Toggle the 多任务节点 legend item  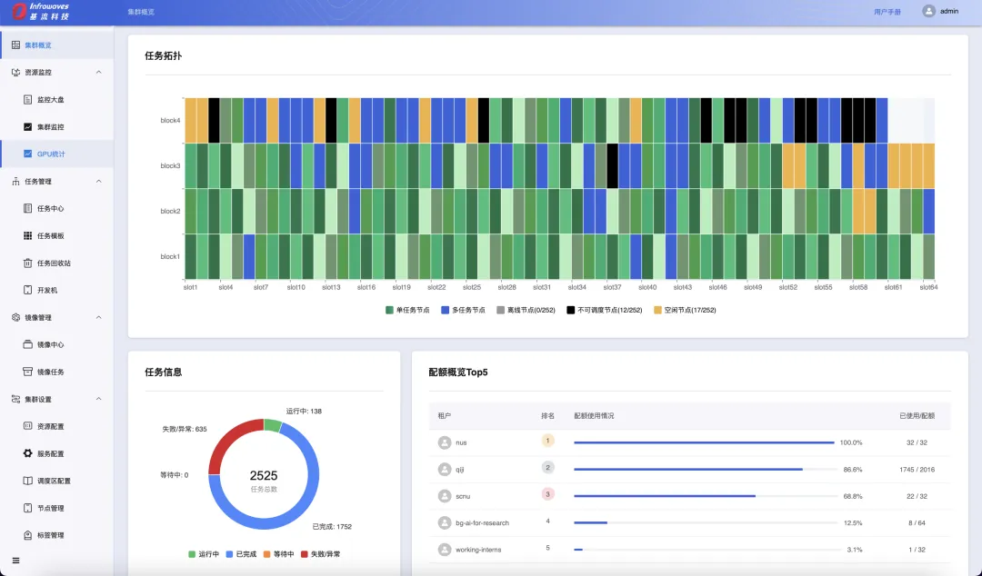coord(463,310)
